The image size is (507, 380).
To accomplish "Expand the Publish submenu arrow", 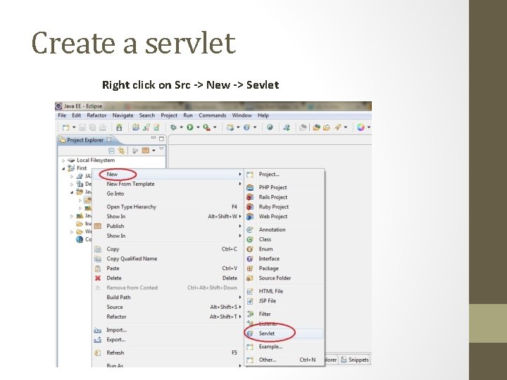I will click(239, 226).
